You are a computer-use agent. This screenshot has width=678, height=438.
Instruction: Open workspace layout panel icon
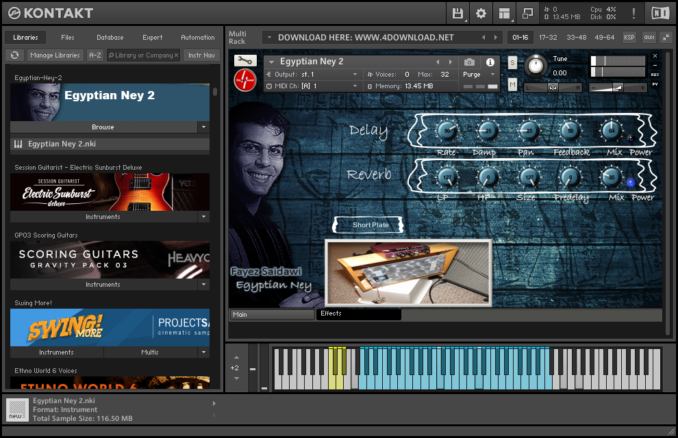504,14
